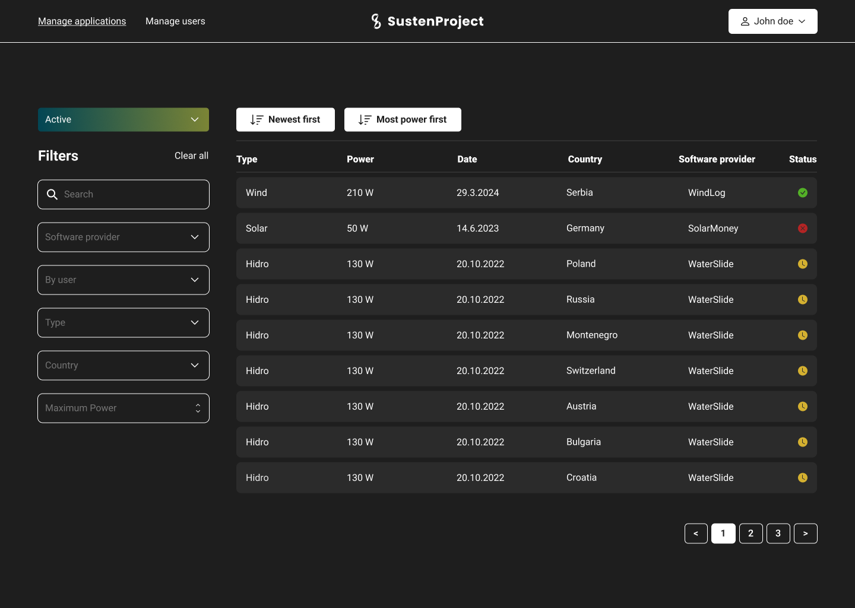Viewport: 855px width, 608px height.
Task: Go to page 3 of results
Action: point(778,533)
